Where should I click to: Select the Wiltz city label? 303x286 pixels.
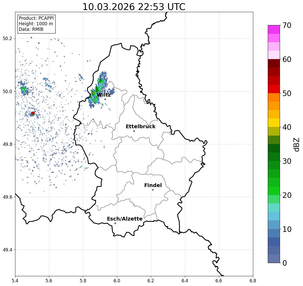coord(104,95)
